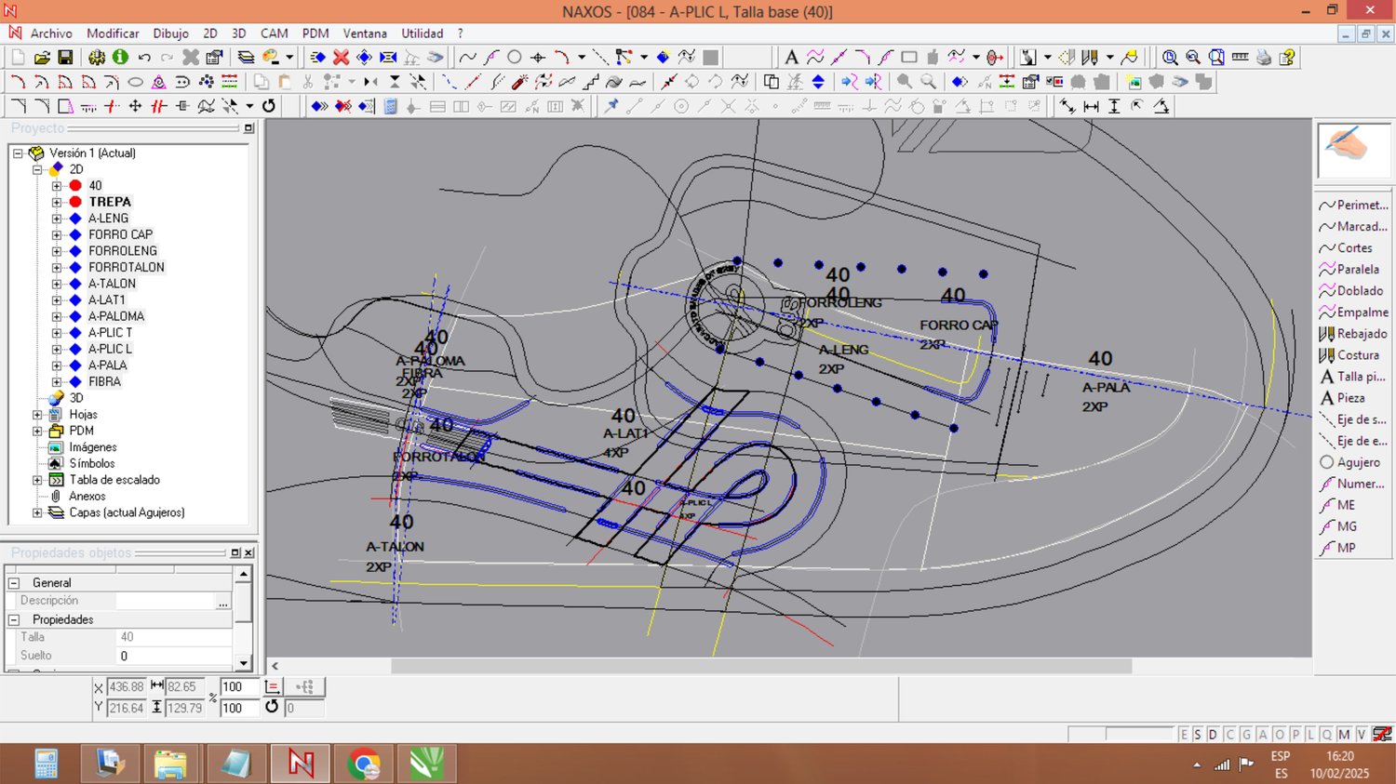Screen dimensions: 1396x784
Task: Collapse the General properties section
Action: [14, 583]
